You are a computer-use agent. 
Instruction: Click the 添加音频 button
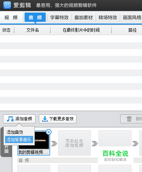tap(19, 119)
